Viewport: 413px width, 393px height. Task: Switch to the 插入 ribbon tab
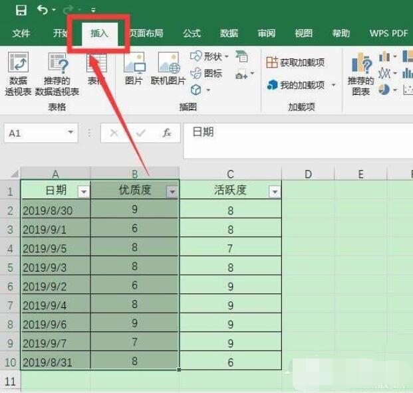[x=100, y=33]
